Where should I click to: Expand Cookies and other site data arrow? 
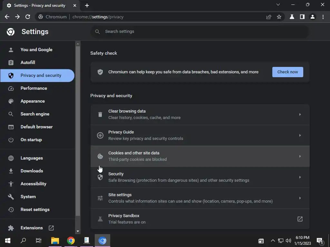coord(300,156)
